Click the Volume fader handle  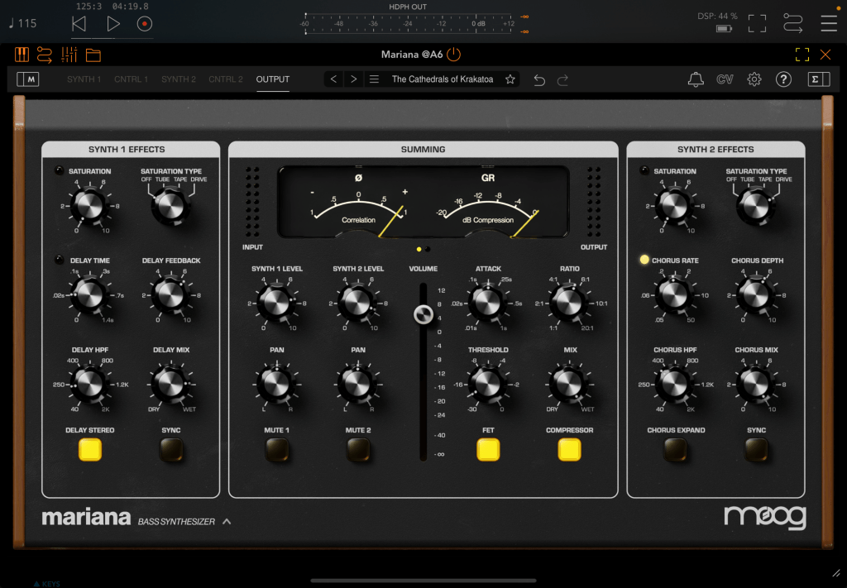(x=423, y=314)
